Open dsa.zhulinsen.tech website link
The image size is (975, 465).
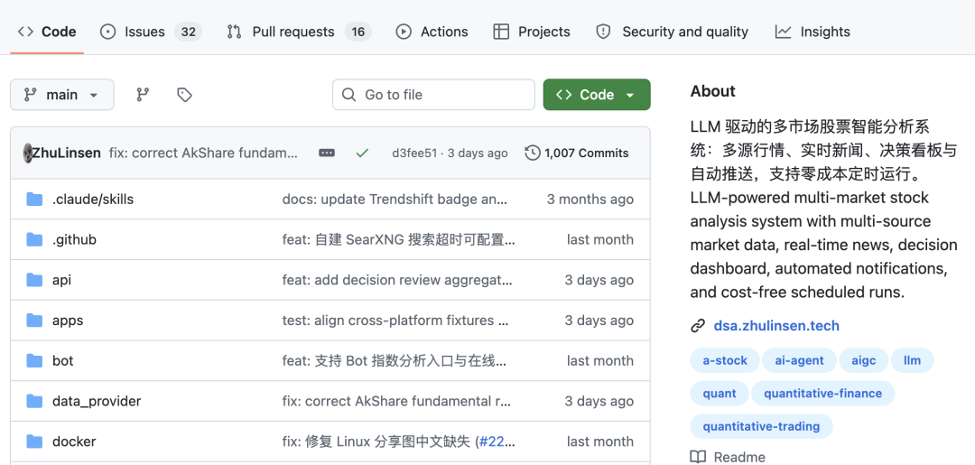(x=776, y=326)
